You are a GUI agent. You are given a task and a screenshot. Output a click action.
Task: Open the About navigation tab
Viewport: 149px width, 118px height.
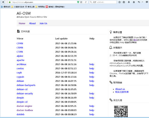[x=33, y=23]
